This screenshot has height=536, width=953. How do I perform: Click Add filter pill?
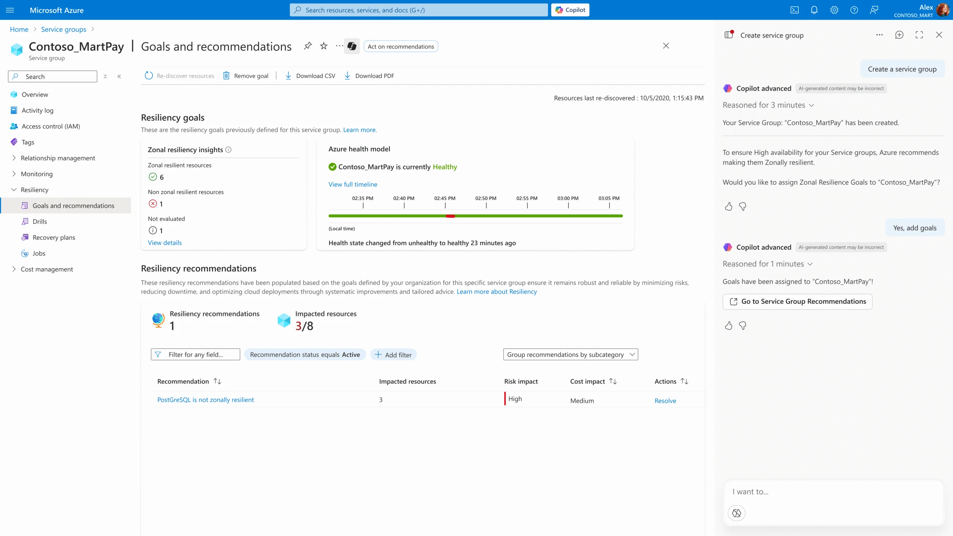click(x=393, y=355)
